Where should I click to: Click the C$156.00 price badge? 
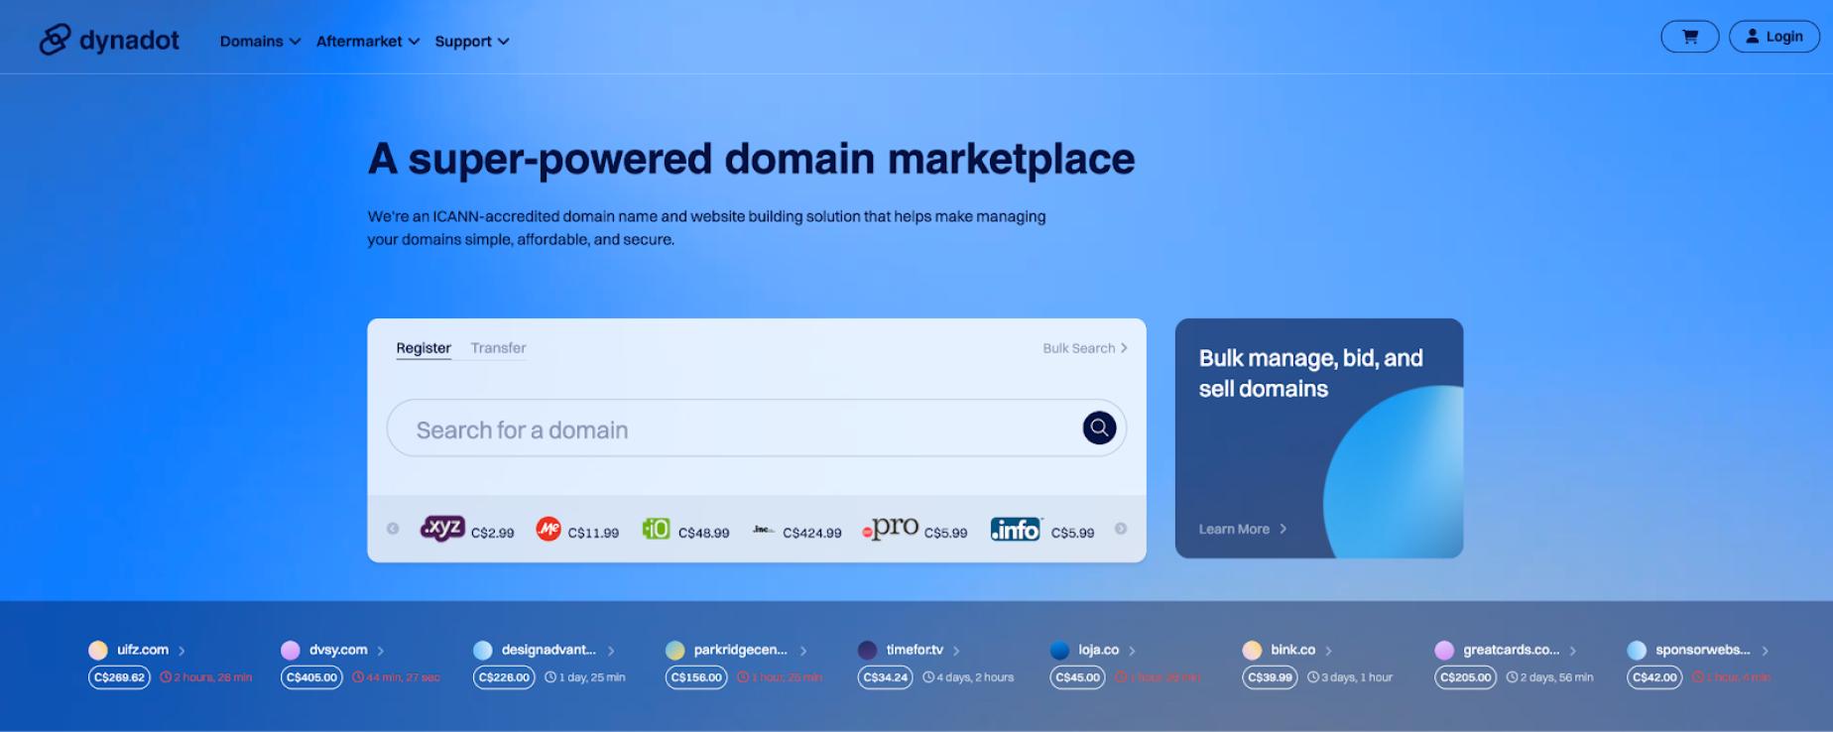coord(696,677)
